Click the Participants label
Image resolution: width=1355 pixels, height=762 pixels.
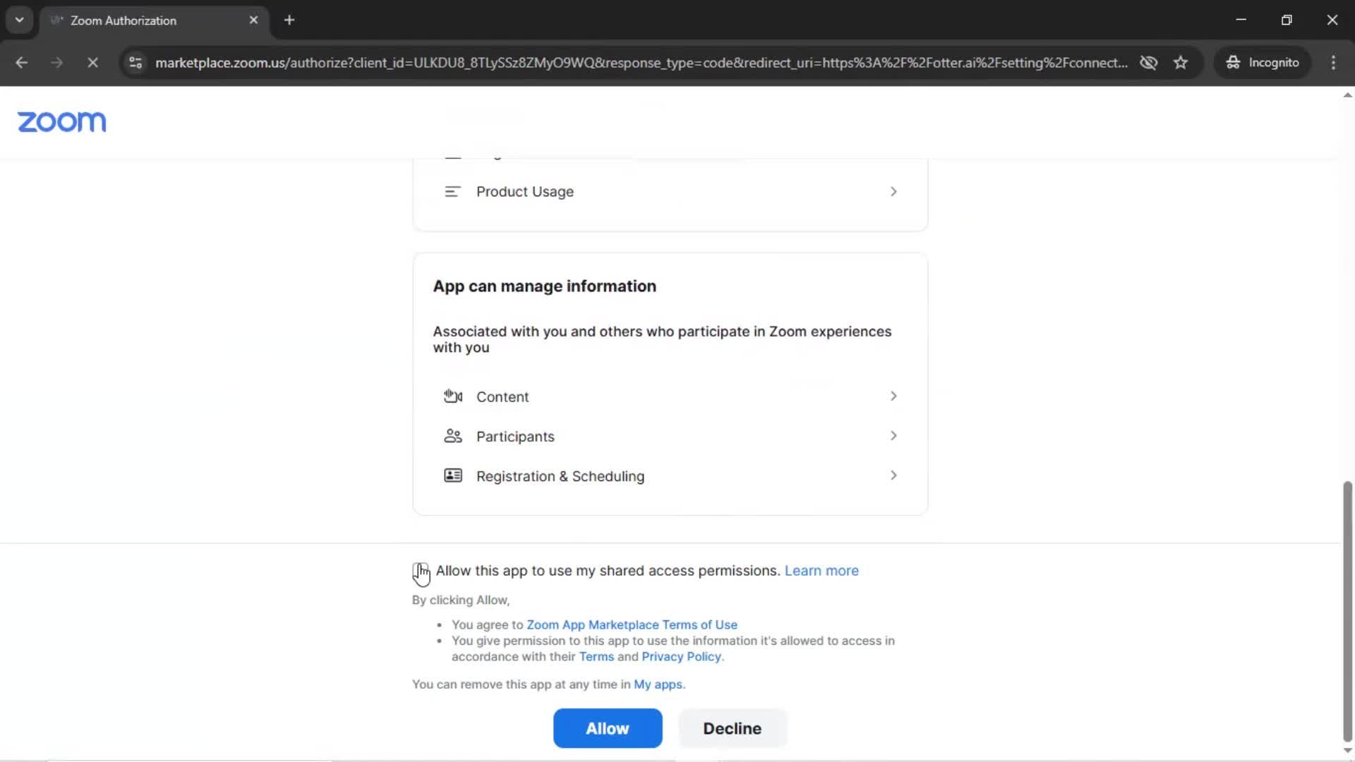pos(515,437)
